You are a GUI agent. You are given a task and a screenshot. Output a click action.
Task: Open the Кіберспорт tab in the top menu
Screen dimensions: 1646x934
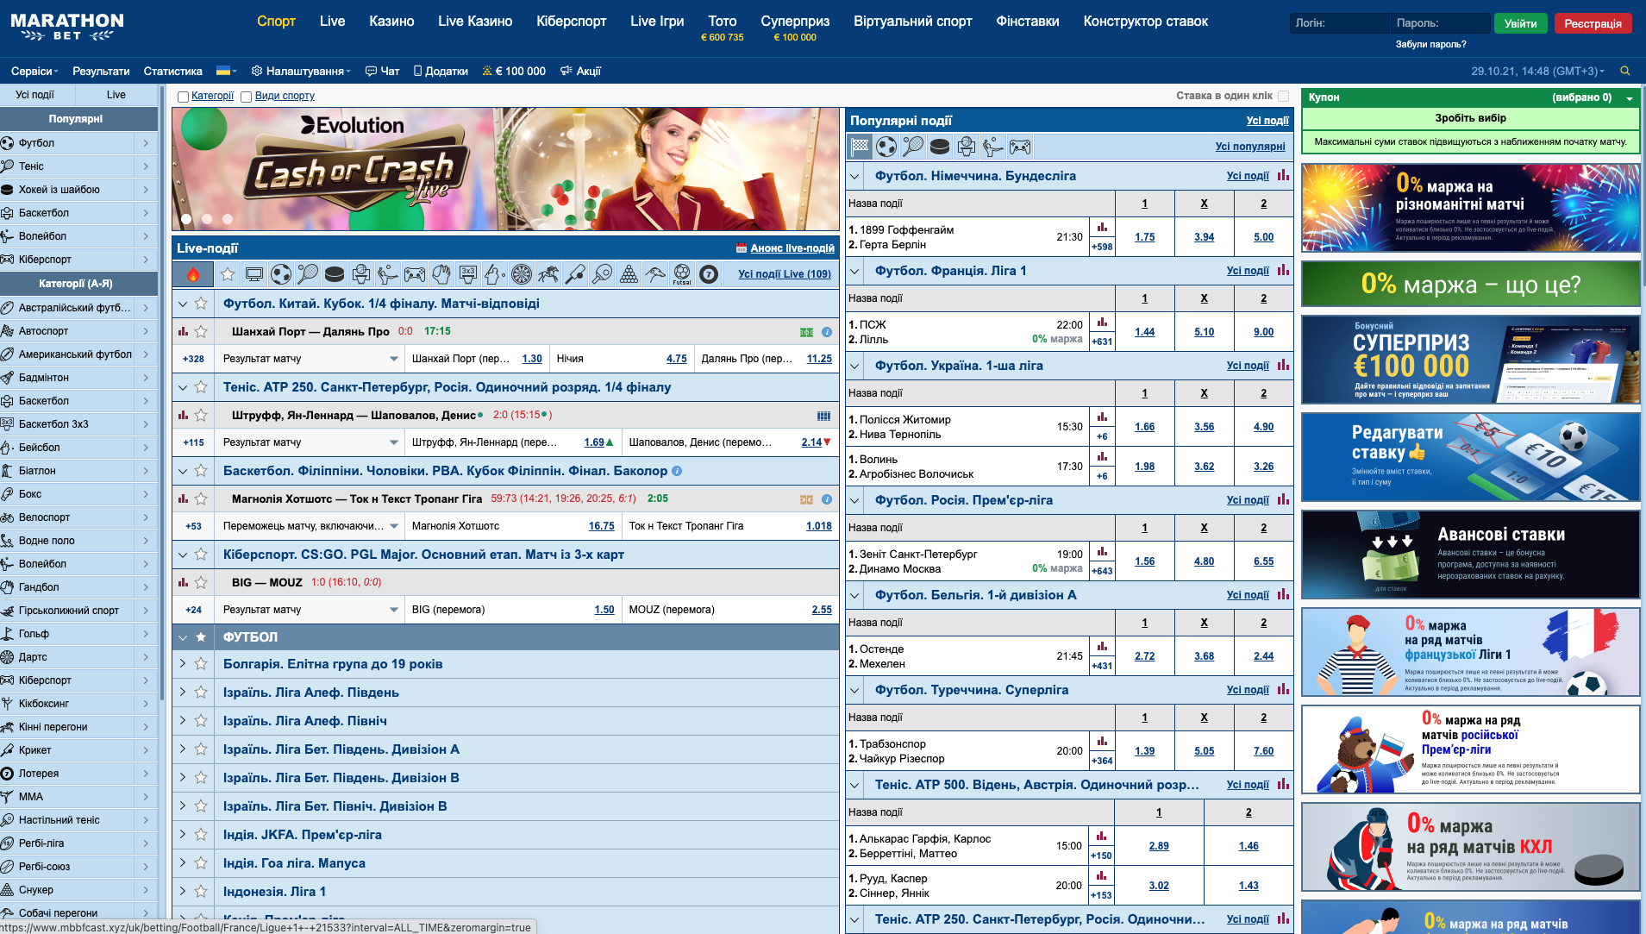[571, 22]
